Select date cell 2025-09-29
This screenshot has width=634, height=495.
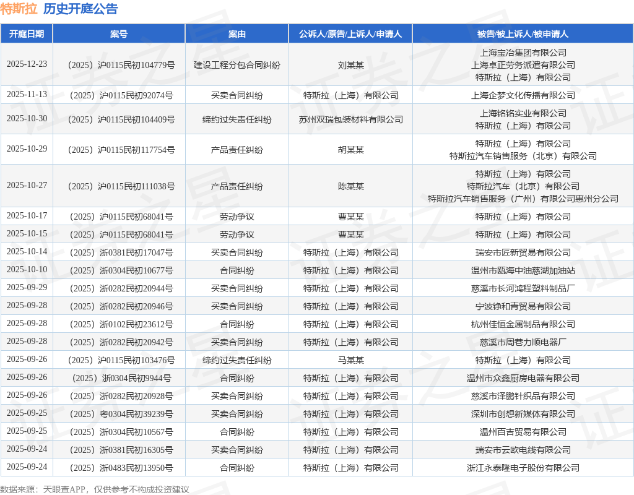pos(27,287)
